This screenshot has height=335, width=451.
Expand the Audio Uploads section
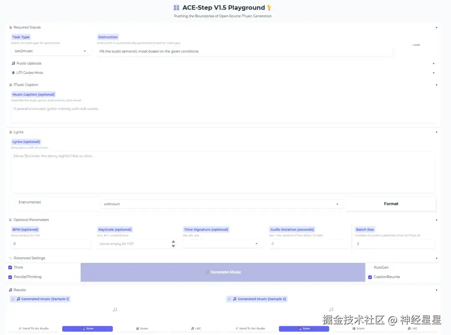point(434,63)
